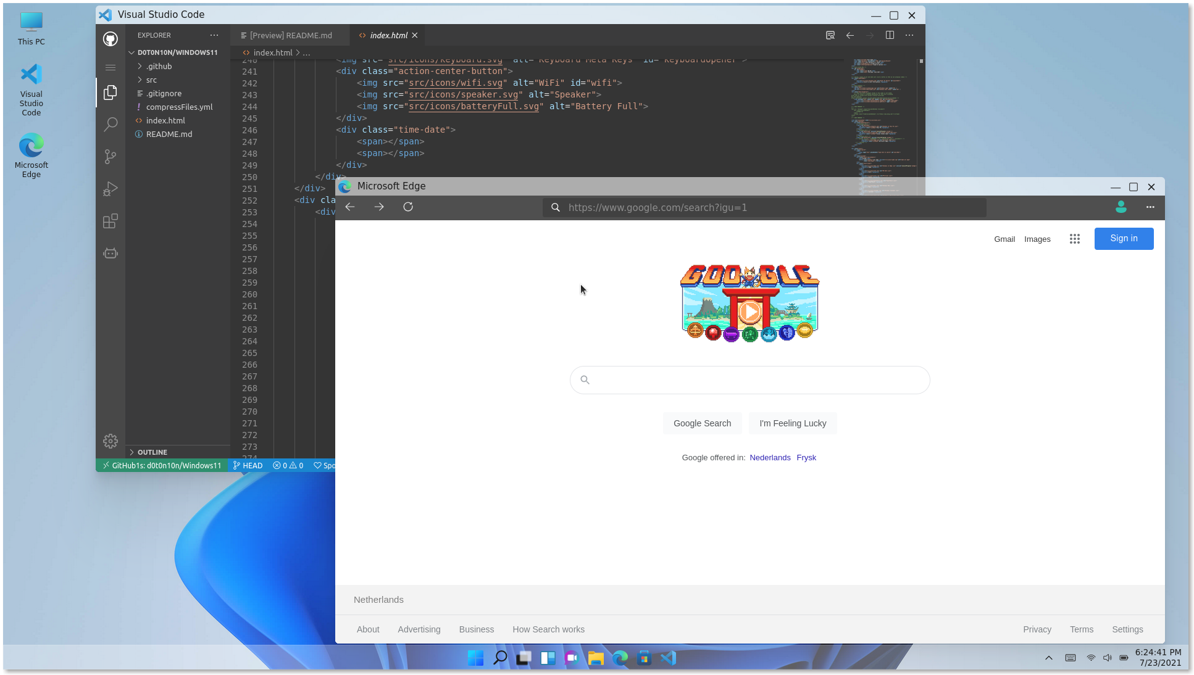Screen dimensions: 1194x675
Task: Open Google in Nederlands
Action: click(x=770, y=457)
